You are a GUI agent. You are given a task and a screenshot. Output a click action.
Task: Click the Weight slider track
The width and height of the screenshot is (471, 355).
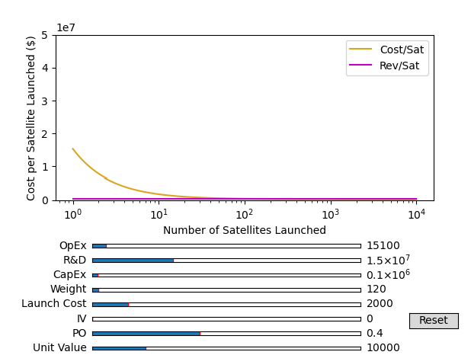[x=226, y=289]
